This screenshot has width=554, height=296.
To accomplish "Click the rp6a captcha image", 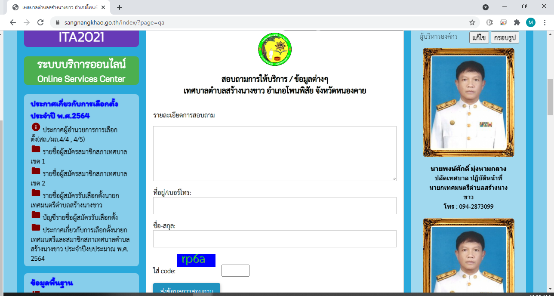I will pyautogui.click(x=196, y=260).
